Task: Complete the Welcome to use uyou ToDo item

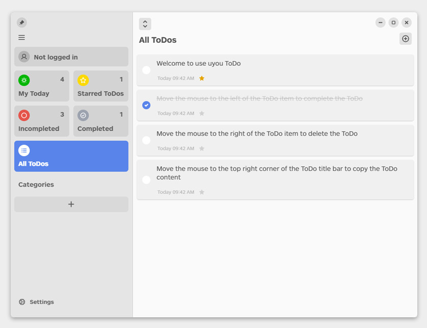Action: coord(146,70)
